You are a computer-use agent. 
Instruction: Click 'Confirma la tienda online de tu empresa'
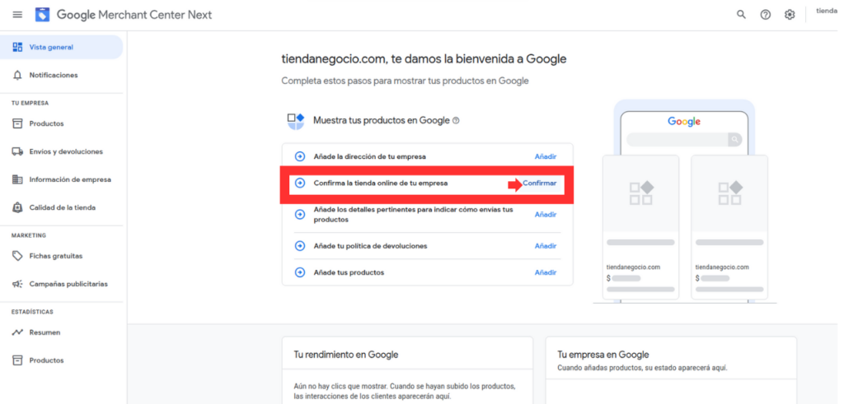click(x=381, y=183)
